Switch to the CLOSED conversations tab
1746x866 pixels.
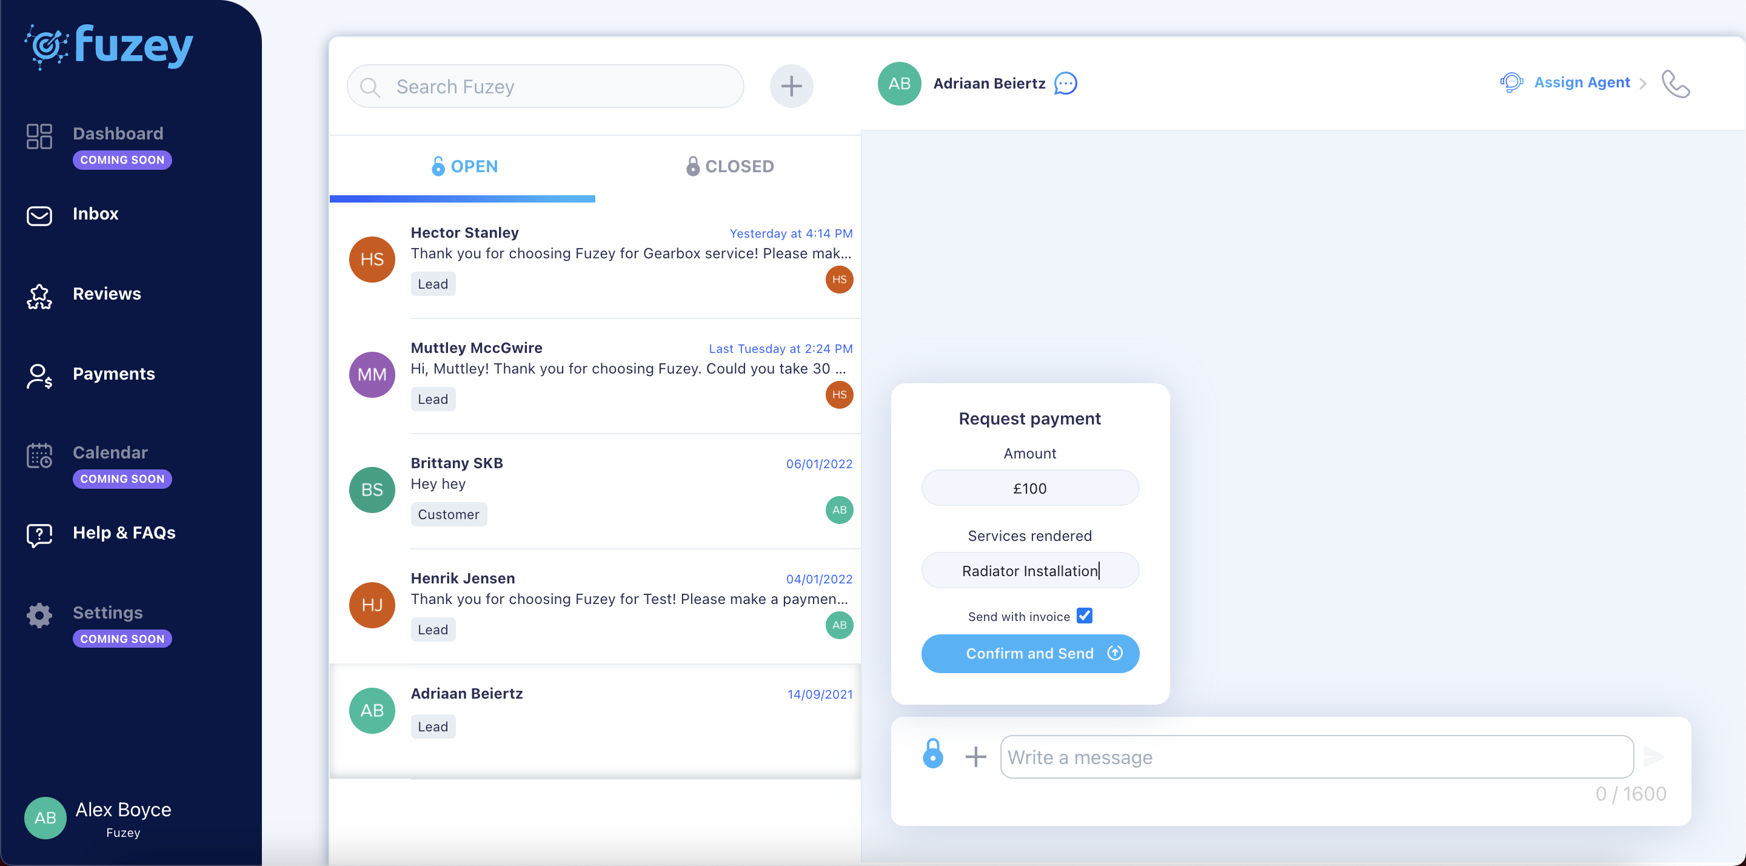tap(739, 166)
